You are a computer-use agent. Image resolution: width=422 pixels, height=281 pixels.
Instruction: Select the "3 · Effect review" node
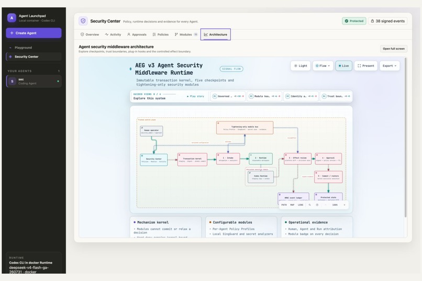298,159
